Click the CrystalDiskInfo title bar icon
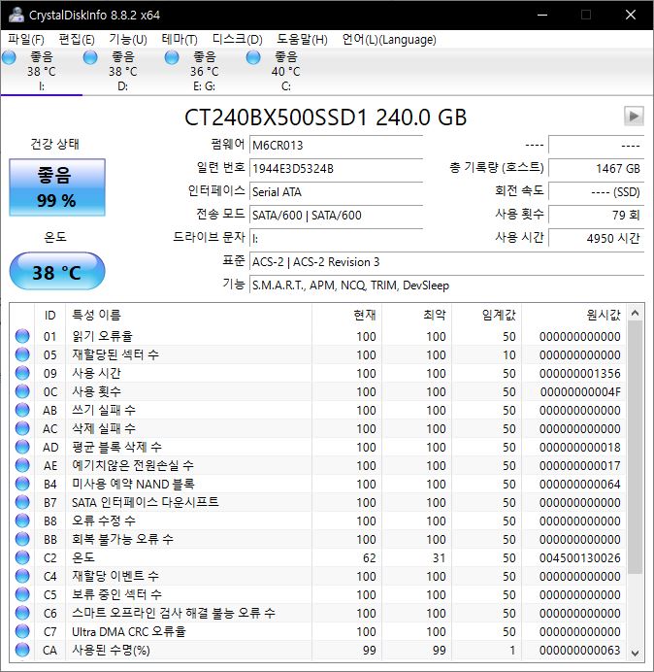The width and height of the screenshot is (654, 672). pyautogui.click(x=16, y=15)
